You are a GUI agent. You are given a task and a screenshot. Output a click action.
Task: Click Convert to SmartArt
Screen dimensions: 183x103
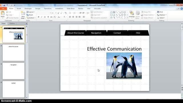click(x=100, y=18)
